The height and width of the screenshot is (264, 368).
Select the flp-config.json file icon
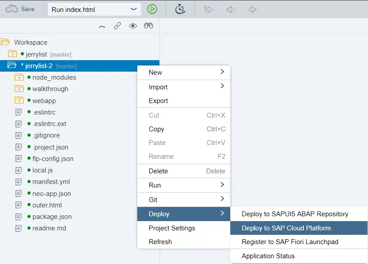click(x=18, y=158)
